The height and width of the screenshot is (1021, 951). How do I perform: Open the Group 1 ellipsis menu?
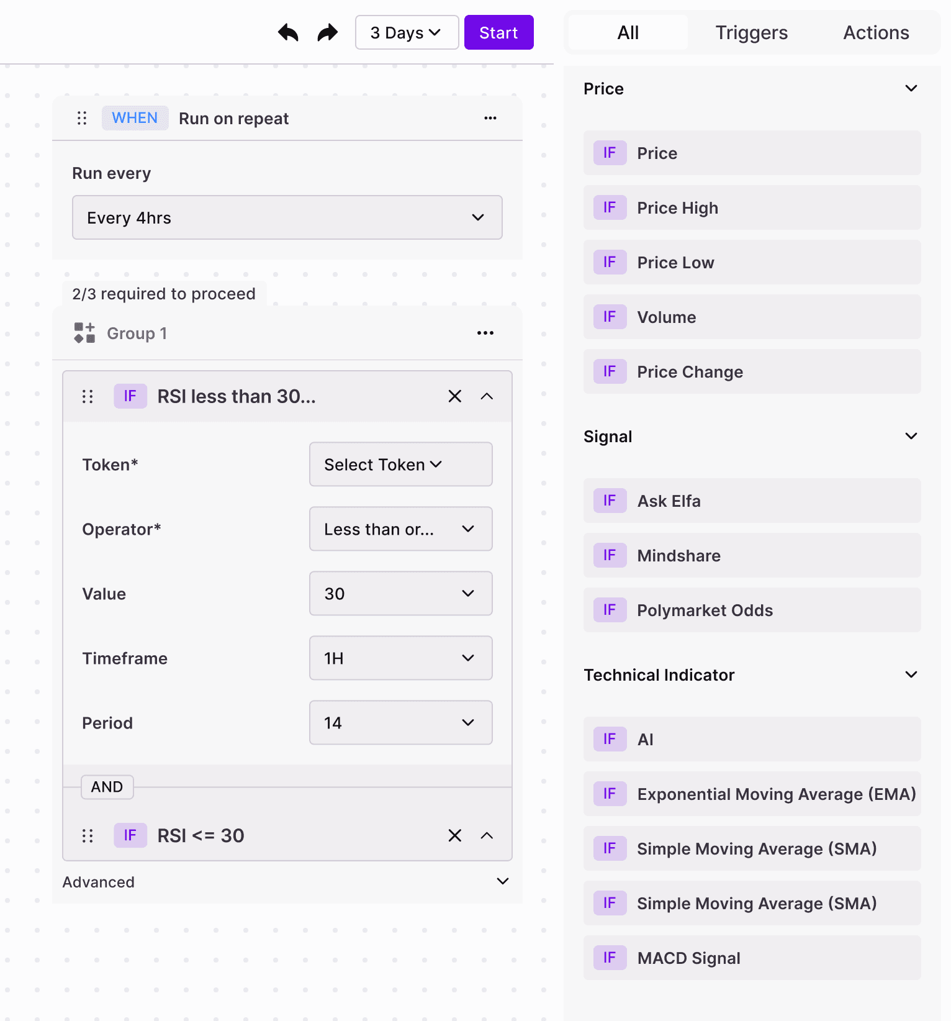[x=485, y=333]
